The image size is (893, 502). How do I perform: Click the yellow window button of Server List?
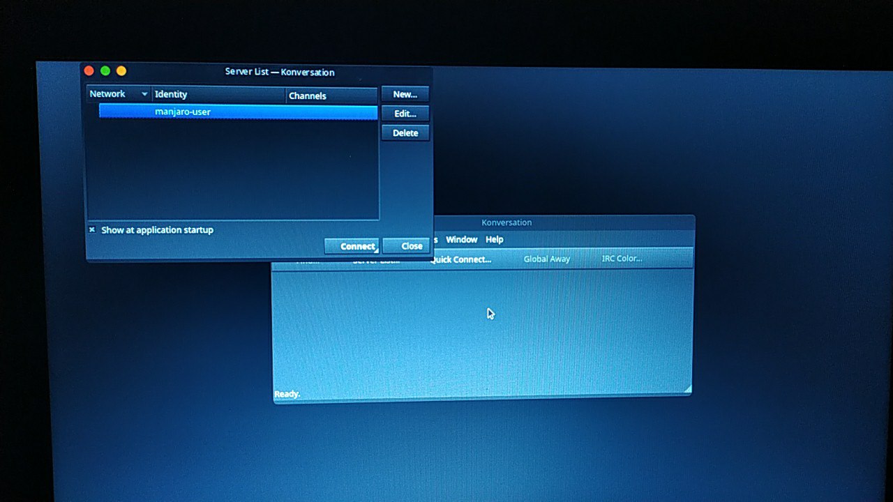[x=121, y=70]
